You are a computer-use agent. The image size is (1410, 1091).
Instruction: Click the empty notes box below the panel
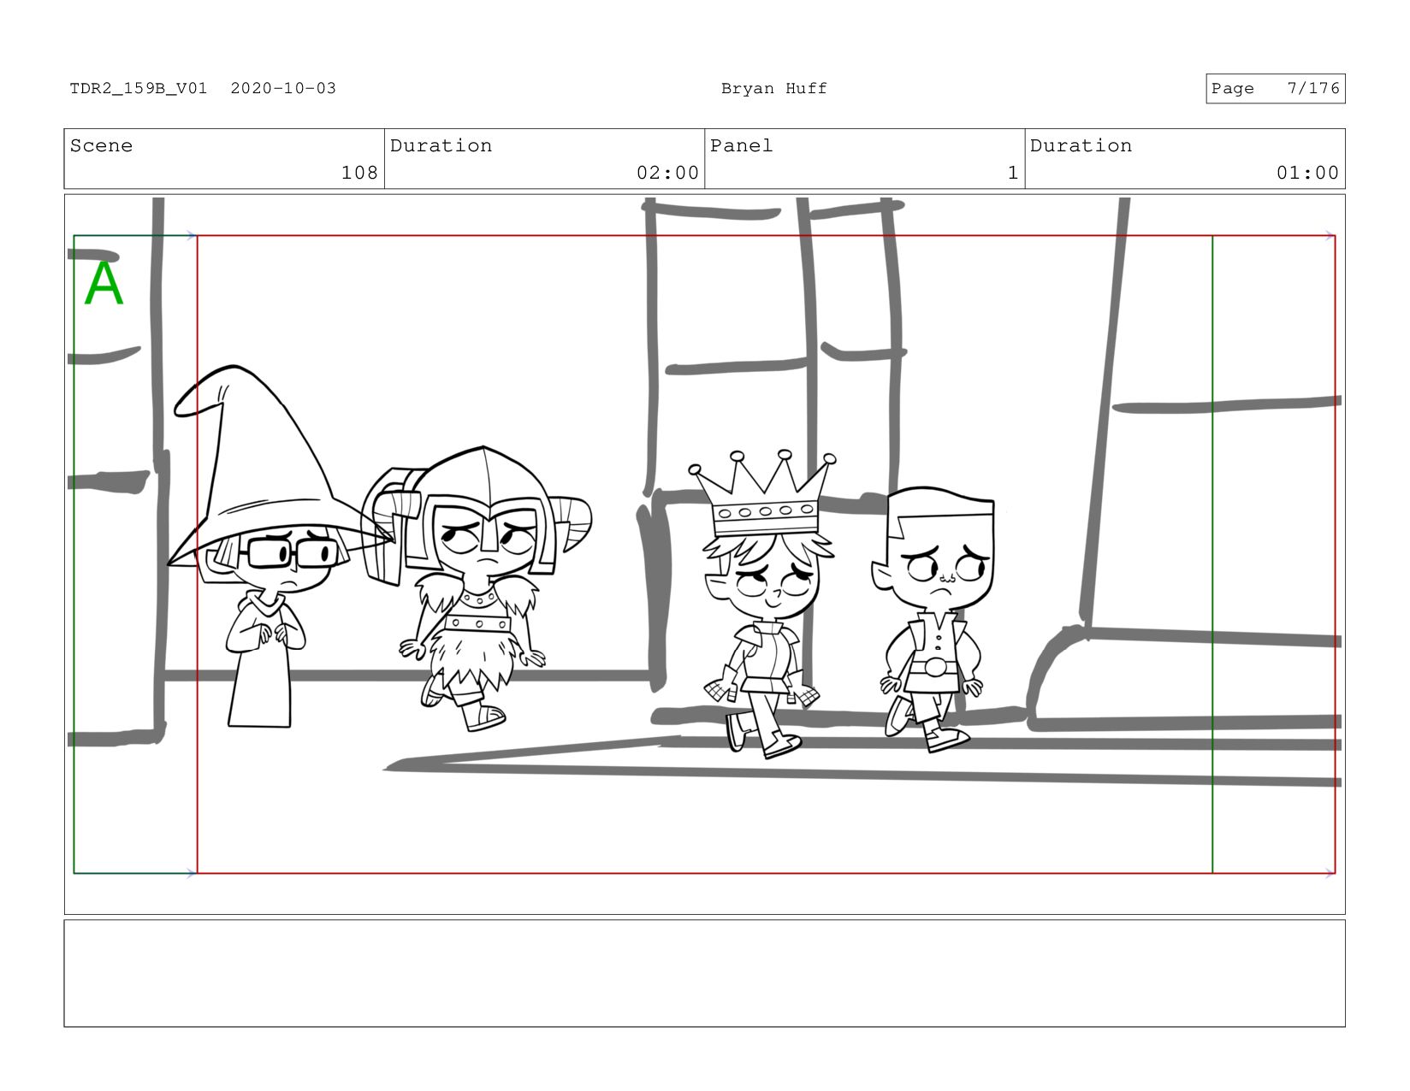(x=704, y=973)
